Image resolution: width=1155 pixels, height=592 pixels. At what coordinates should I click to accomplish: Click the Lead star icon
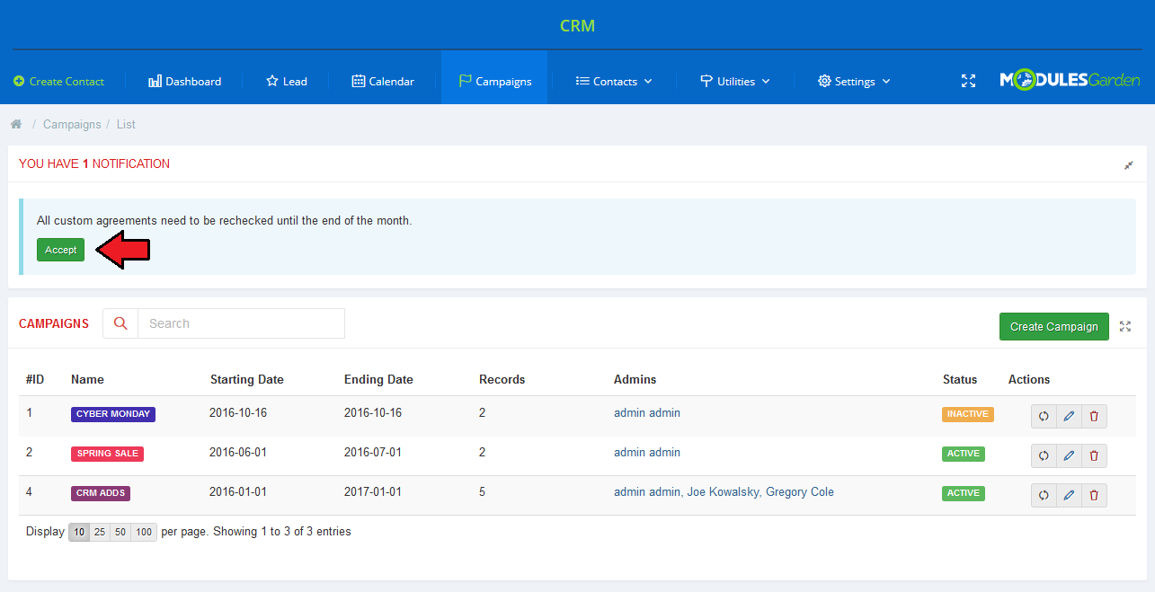(x=272, y=81)
